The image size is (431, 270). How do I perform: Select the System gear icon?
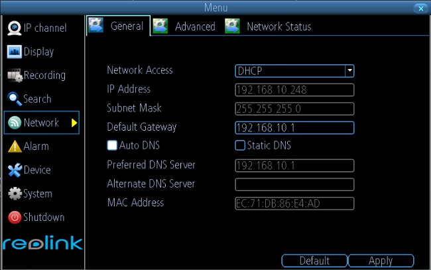point(15,194)
